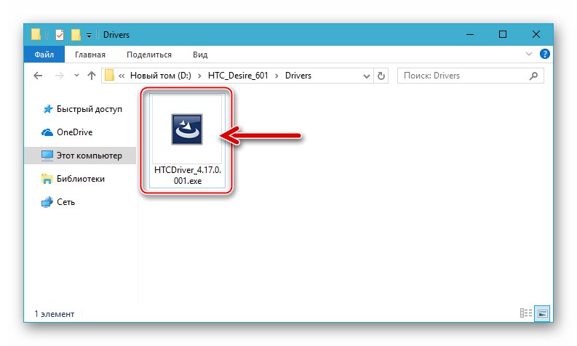Switch to large thumbnails view icon

[542, 313]
